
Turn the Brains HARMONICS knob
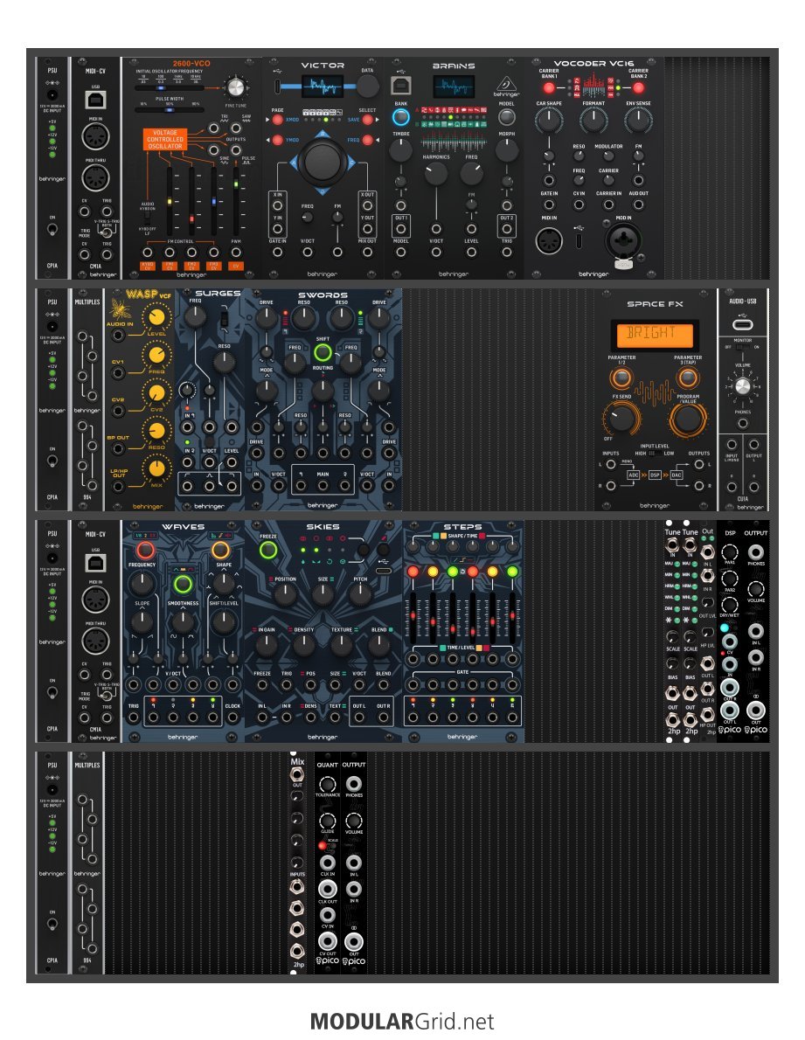coord(435,174)
